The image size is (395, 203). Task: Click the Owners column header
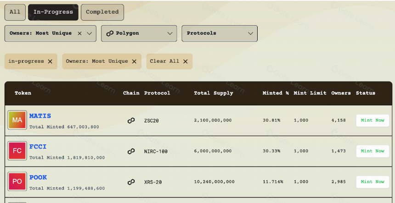(341, 93)
